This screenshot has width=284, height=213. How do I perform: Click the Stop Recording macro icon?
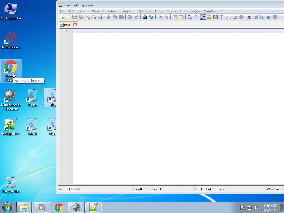[x=256, y=17]
